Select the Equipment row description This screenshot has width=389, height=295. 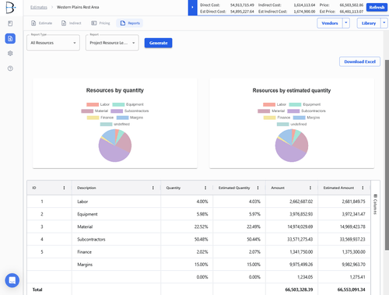click(87, 214)
